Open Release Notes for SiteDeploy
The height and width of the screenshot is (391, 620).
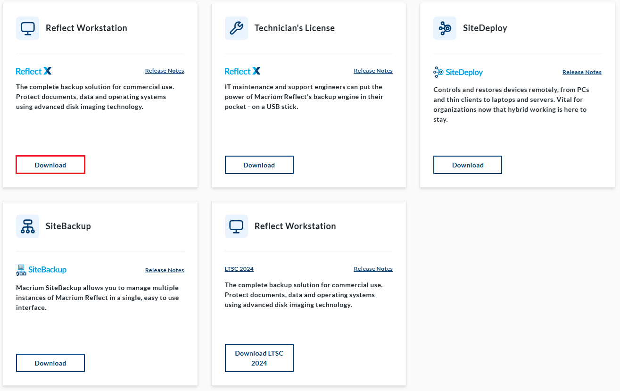[582, 72]
